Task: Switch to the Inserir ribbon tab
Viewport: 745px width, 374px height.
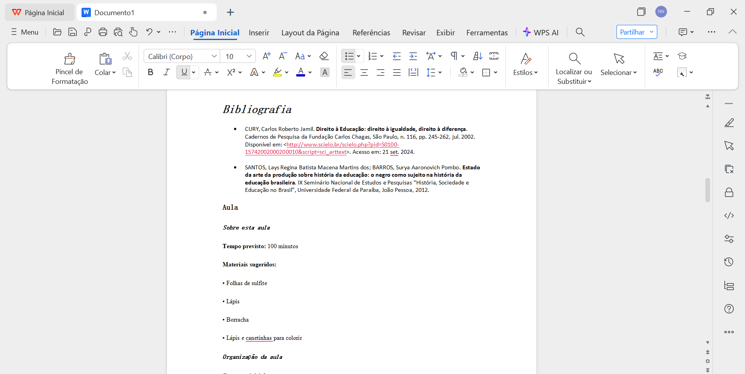Action: tap(259, 33)
